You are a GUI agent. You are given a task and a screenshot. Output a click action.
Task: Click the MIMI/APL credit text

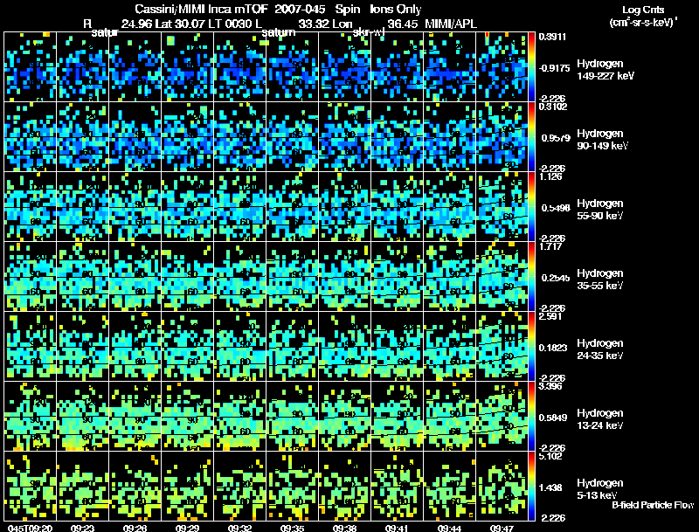(x=451, y=24)
